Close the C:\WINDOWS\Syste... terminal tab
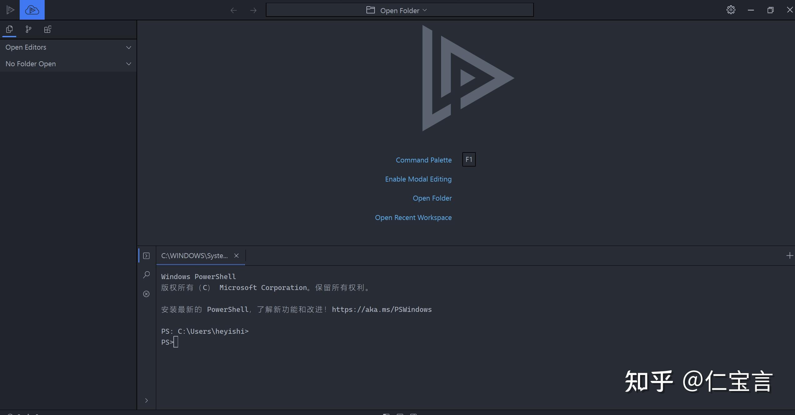The image size is (795, 415). click(236, 256)
